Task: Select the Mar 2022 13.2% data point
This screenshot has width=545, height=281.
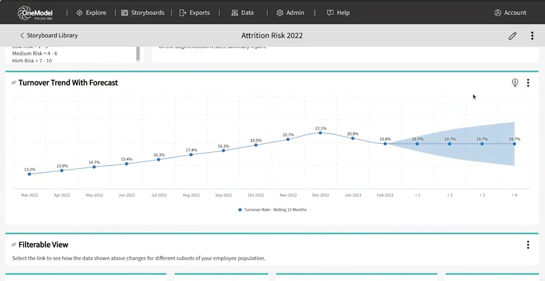Action: tap(29, 174)
